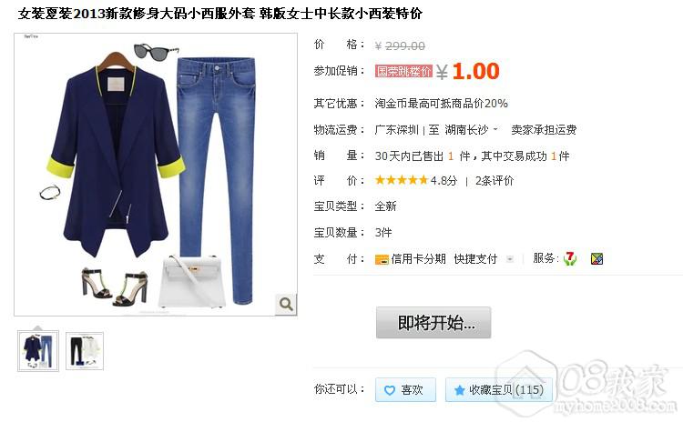Click the colorful square service badge icon

click(596, 259)
